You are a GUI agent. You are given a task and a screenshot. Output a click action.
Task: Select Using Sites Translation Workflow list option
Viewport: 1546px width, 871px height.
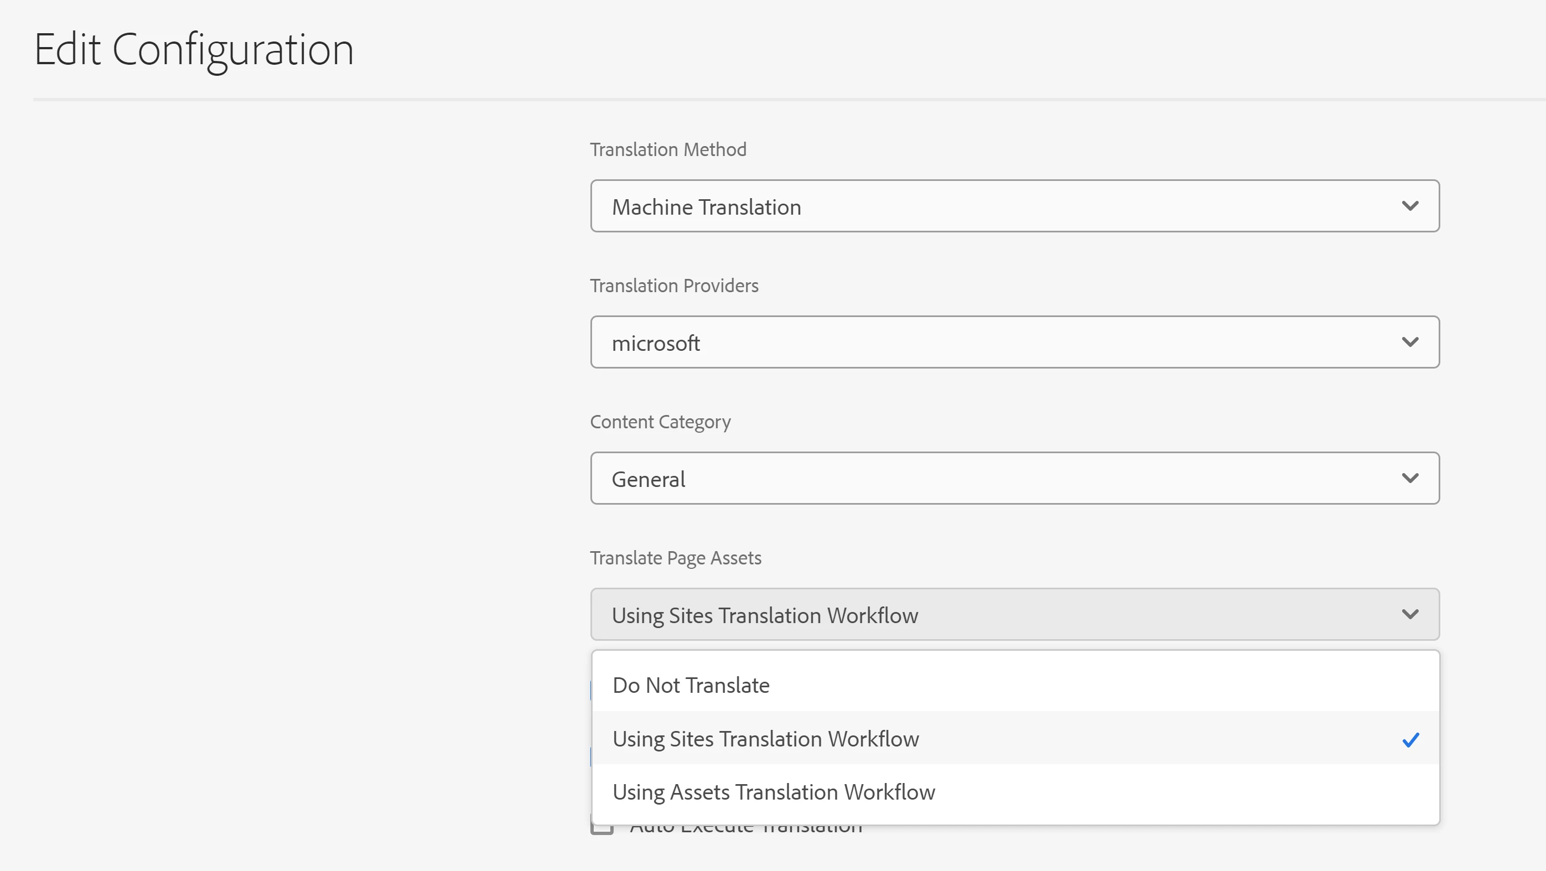click(x=765, y=739)
